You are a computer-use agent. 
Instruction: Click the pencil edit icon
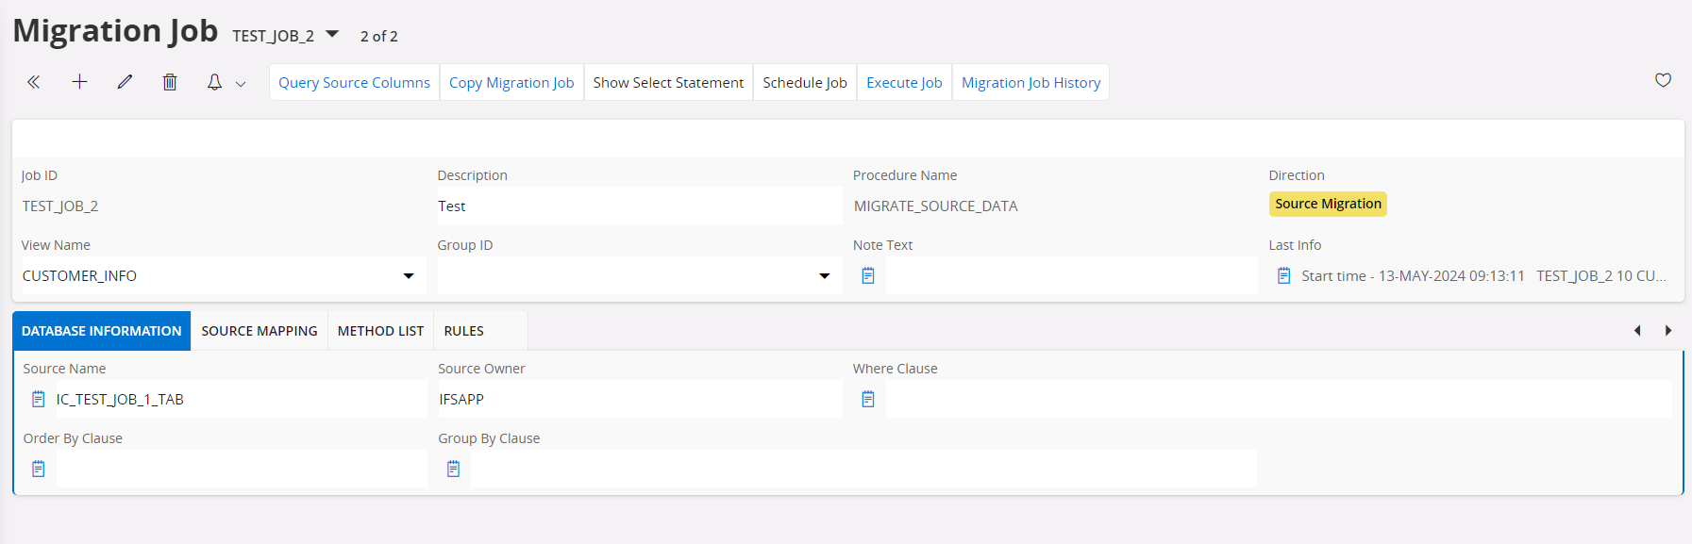125,82
